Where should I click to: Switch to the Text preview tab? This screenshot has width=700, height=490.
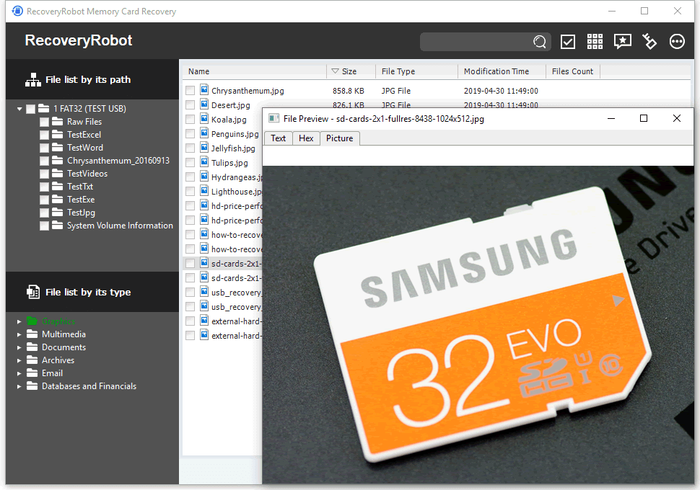[x=278, y=138]
